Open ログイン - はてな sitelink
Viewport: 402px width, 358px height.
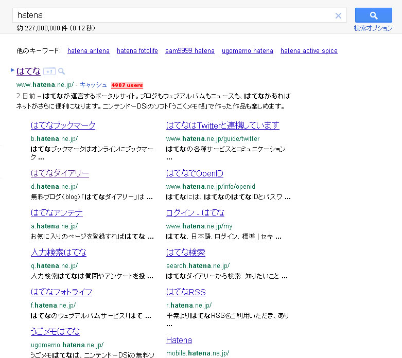195,213
